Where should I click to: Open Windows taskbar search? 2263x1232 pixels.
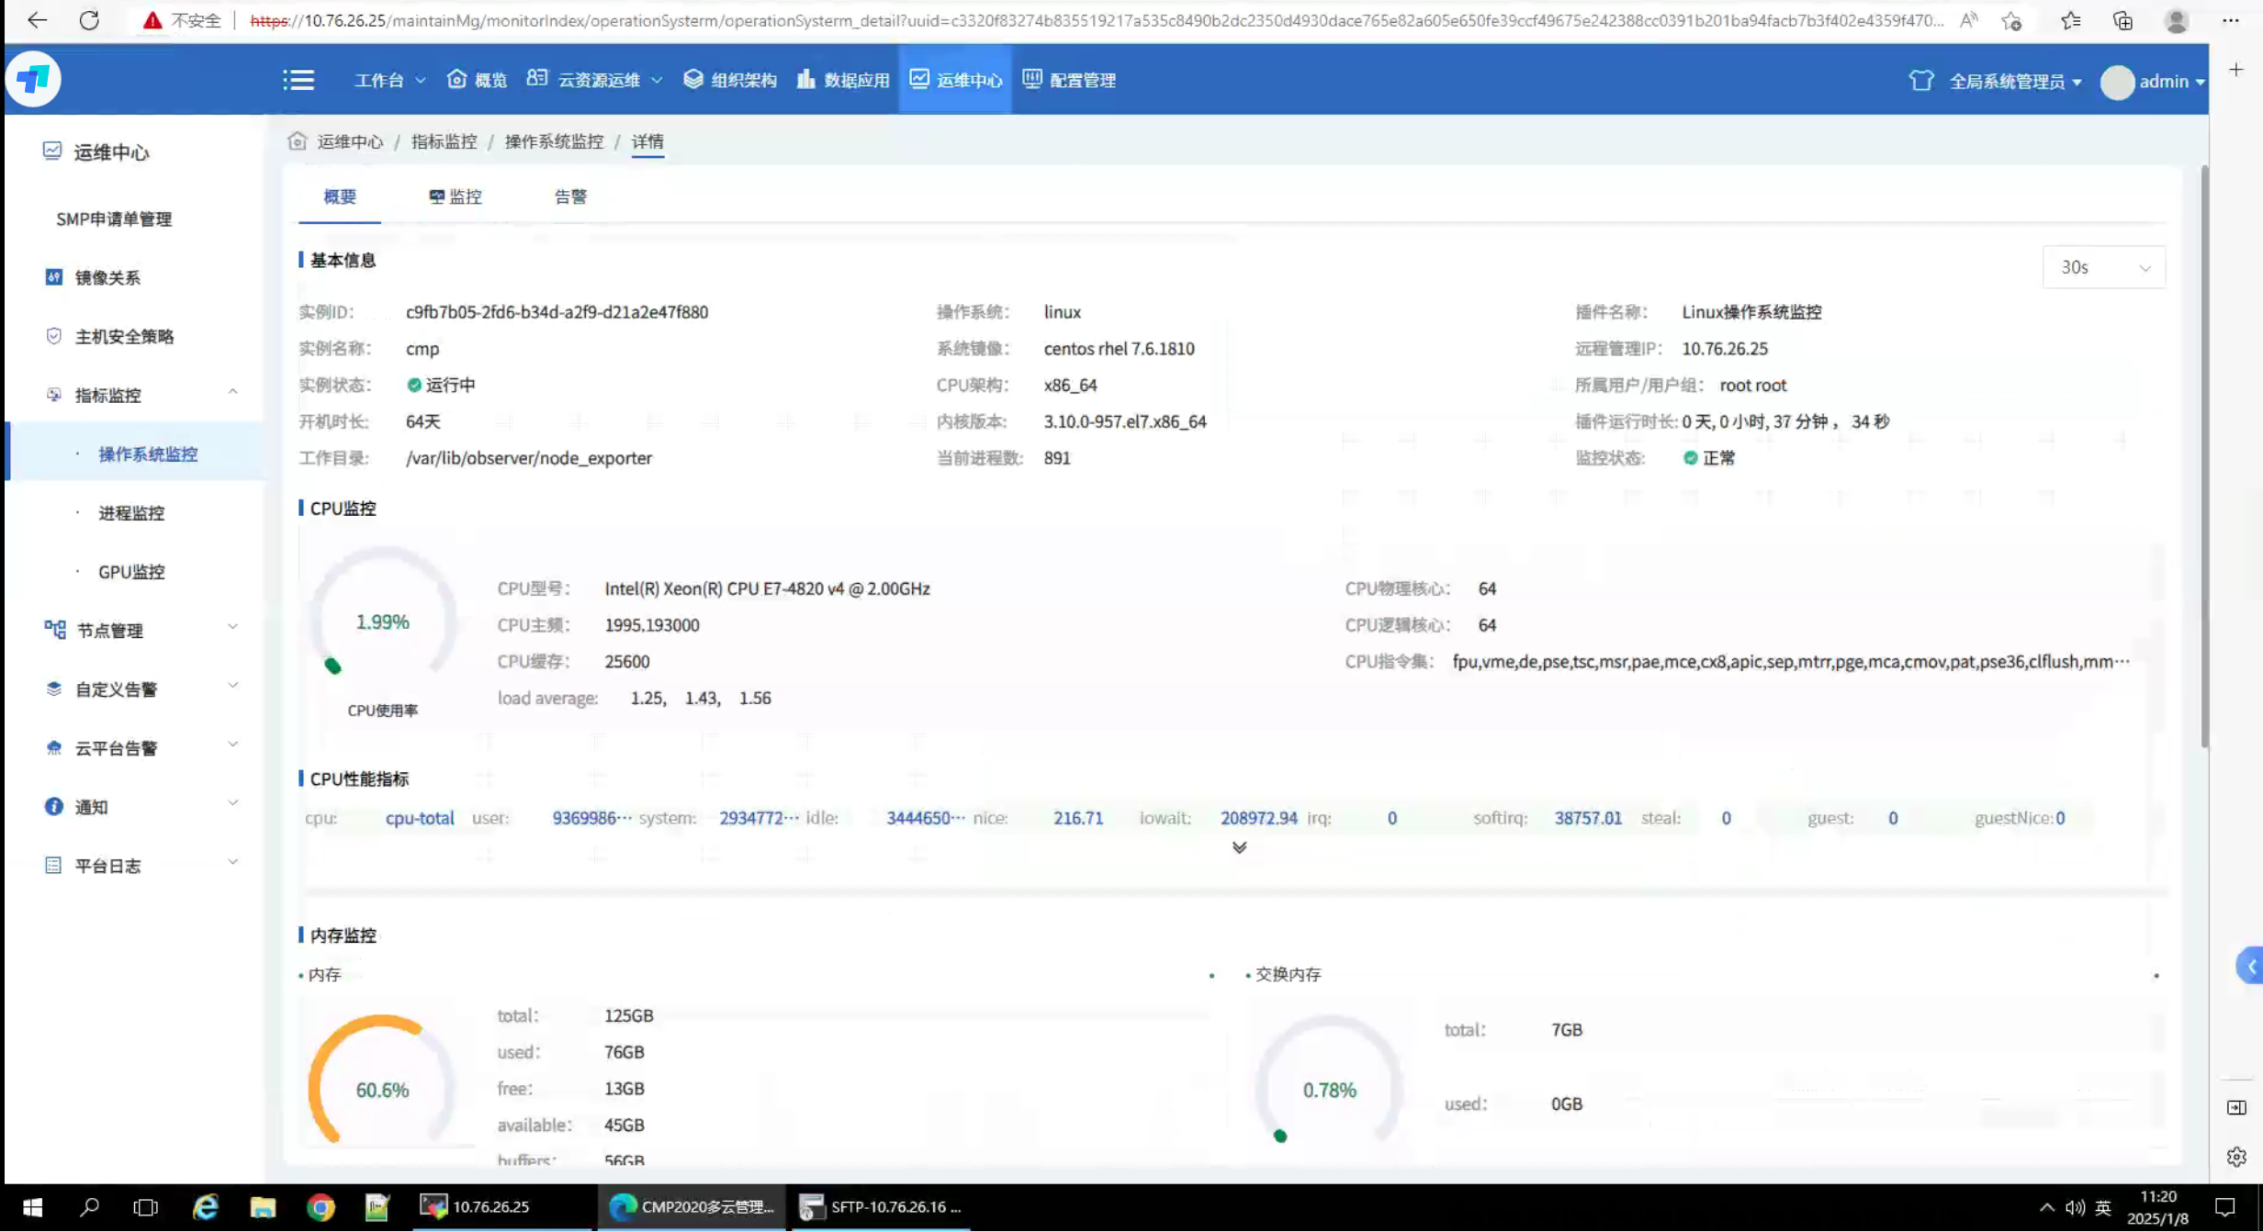pos(89,1207)
